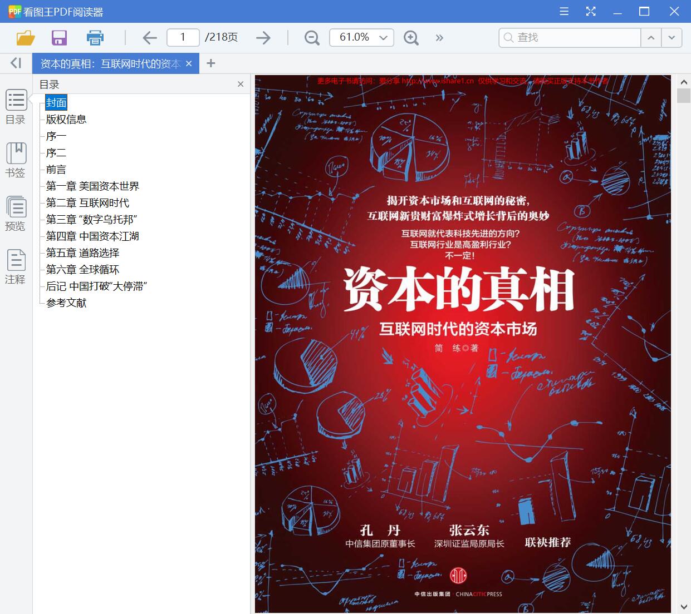This screenshot has width=691, height=614.
Task: Click the scrollbar down arrow
Action: click(684, 607)
